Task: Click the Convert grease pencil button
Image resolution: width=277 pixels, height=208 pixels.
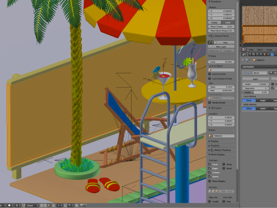Action: pos(228,51)
